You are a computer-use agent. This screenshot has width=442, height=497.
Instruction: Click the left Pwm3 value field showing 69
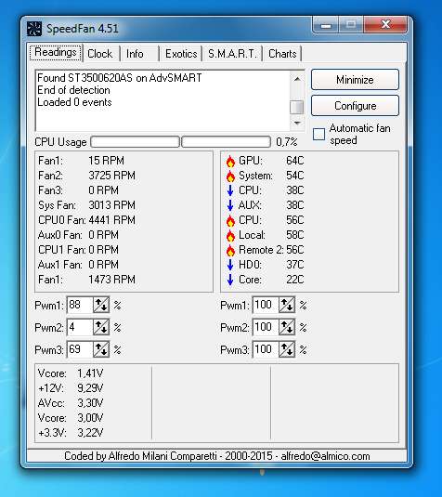pos(80,349)
